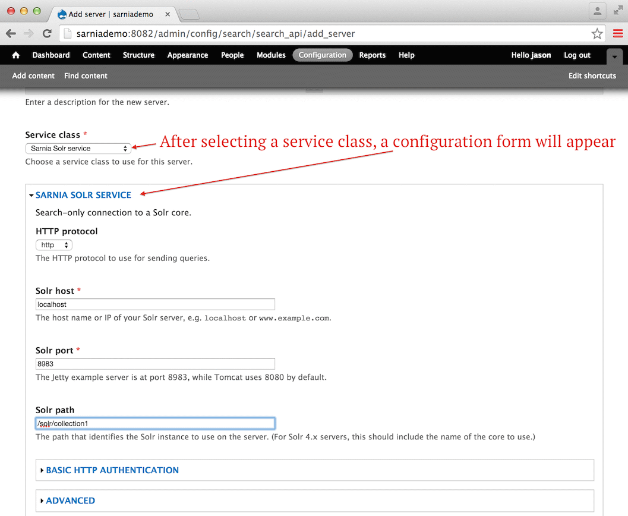Collapse the Sarnia Solr Service fieldset
Screen dimensions: 628x516
[83, 195]
